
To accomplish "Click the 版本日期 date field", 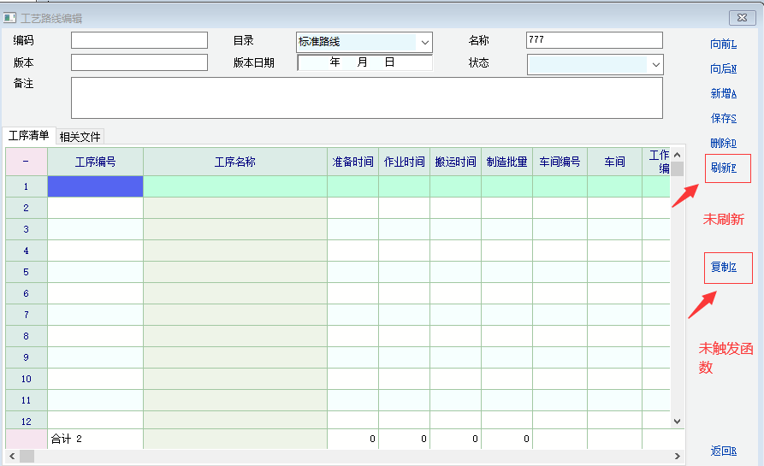I will click(x=364, y=62).
